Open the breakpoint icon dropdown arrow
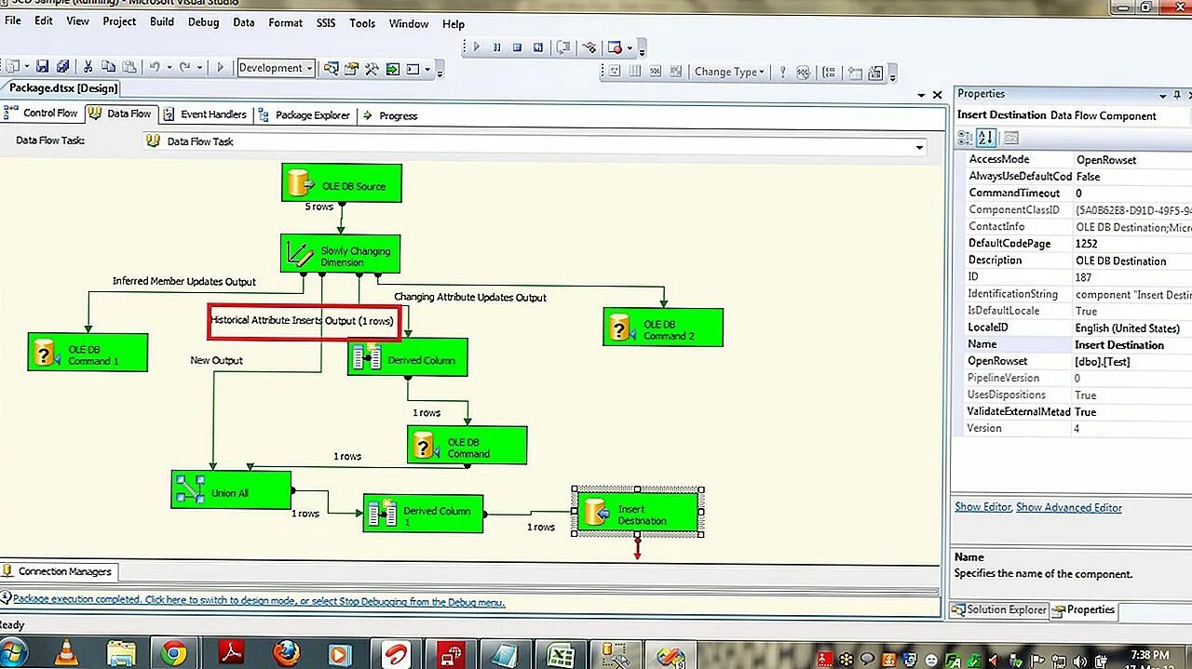The height and width of the screenshot is (669, 1192). 630,48
